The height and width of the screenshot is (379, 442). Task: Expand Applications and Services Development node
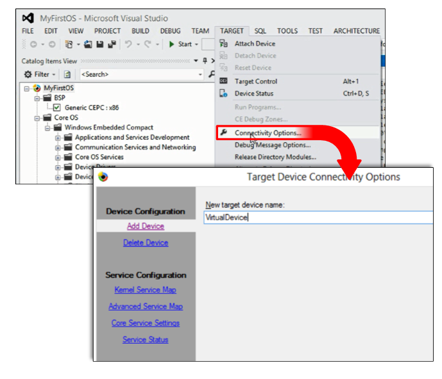pyautogui.click(x=58, y=138)
